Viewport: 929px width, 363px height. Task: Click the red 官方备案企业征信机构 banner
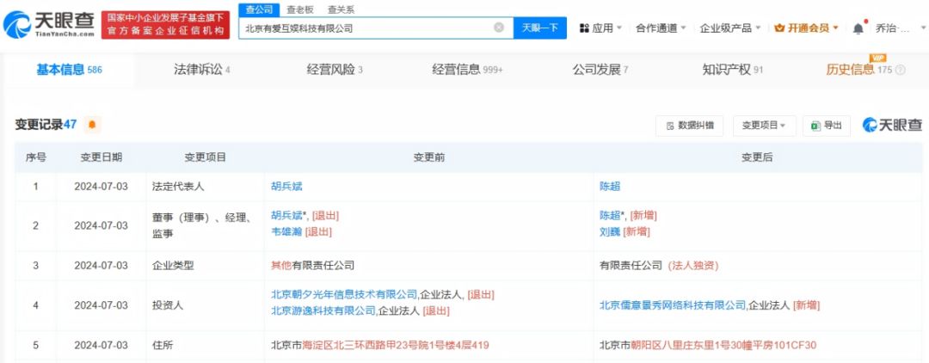click(165, 24)
